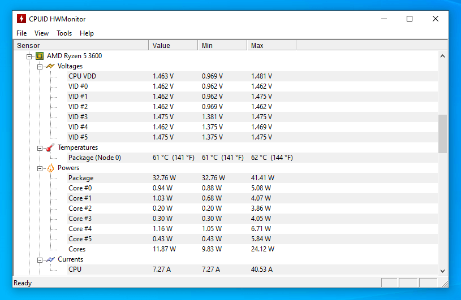This screenshot has width=461, height=300.
Task: Select the Core #1 power row
Action: (252, 198)
